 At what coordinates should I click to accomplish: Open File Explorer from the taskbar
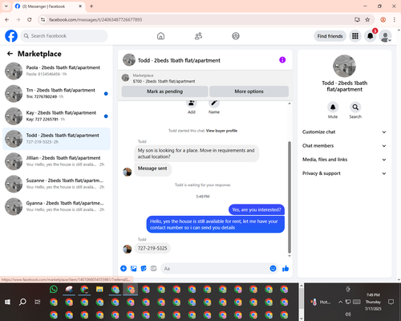click(x=99, y=289)
